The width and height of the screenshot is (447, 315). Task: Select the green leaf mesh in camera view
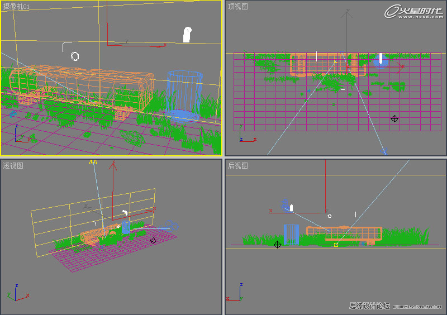pos(132,138)
